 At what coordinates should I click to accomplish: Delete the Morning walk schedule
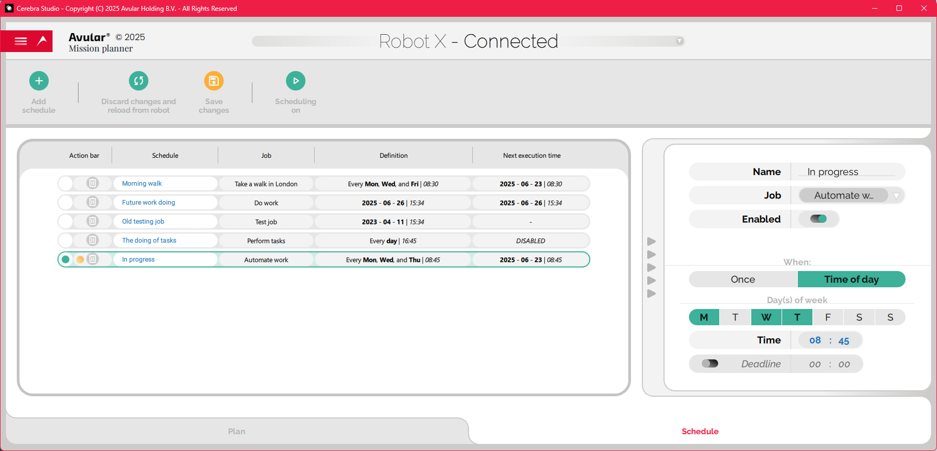93,183
